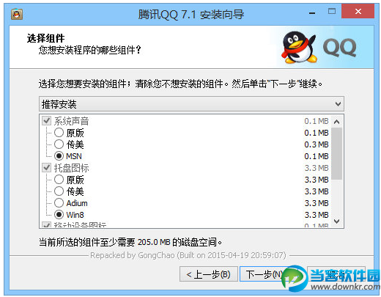
Task: Maximize the installer window
Action: [331, 11]
